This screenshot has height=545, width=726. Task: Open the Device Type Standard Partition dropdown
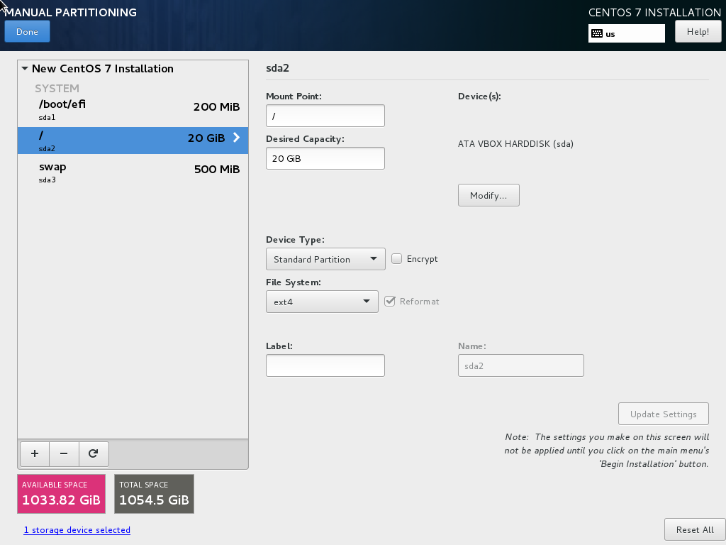click(325, 259)
